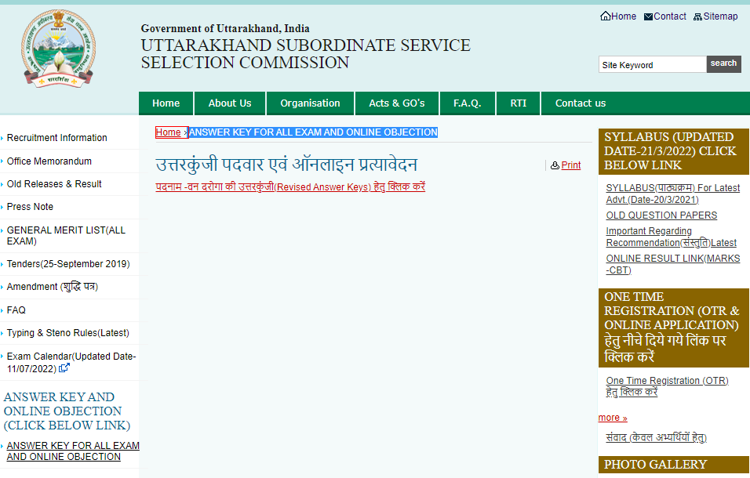750x478 pixels.
Task: Open the Amendment (शुद्धि पत्र) link
Action: coord(52,287)
